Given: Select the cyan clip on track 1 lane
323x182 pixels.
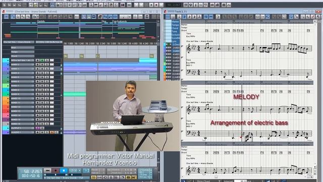Looking at the screenshot, I should (x=148, y=61).
